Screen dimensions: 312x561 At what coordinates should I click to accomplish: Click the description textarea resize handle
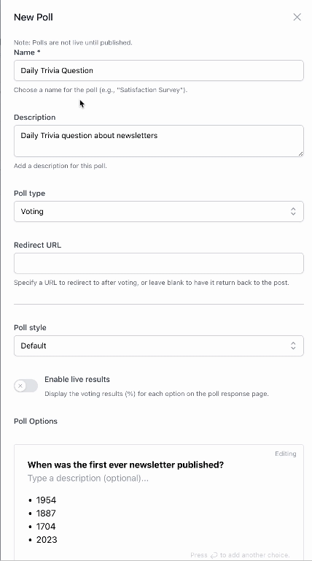(x=300, y=153)
